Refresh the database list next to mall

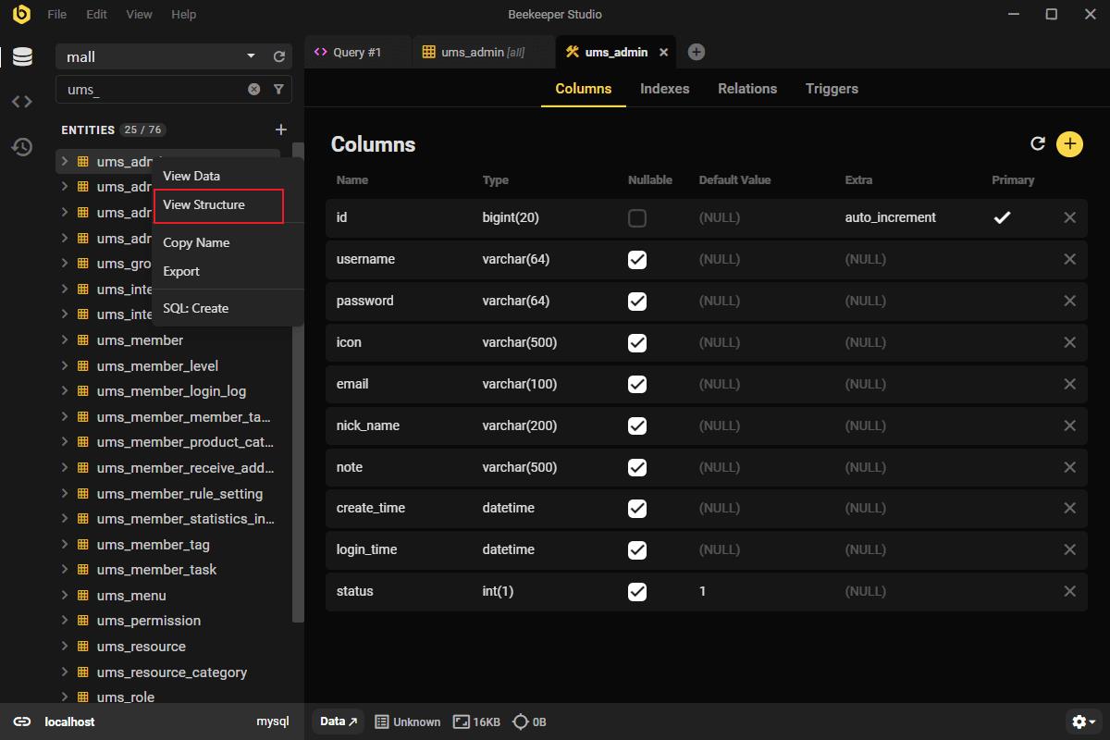(x=279, y=56)
